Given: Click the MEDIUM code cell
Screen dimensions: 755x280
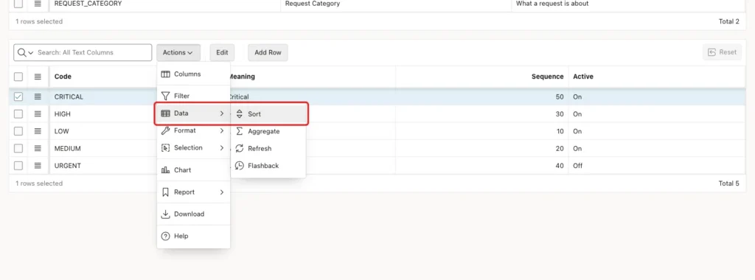Looking at the screenshot, I should [x=67, y=149].
